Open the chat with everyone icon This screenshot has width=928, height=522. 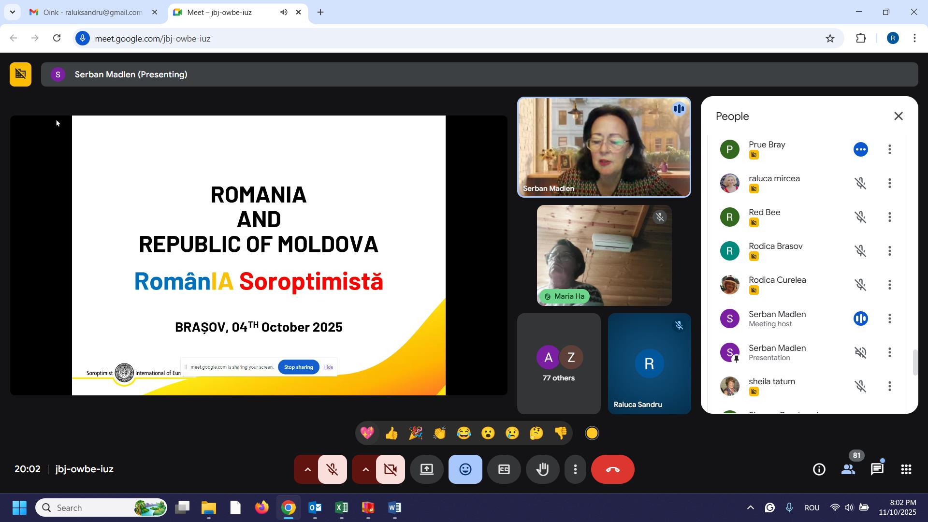(x=877, y=469)
